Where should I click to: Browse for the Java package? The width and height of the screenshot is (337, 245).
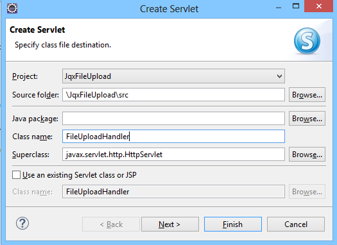[307, 118]
